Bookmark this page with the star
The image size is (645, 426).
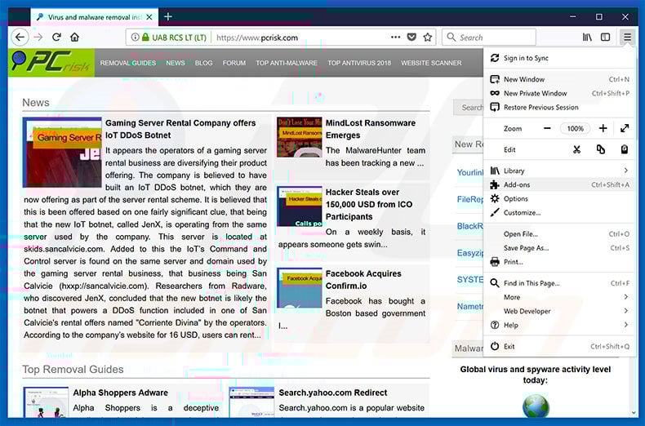pyautogui.click(x=428, y=38)
